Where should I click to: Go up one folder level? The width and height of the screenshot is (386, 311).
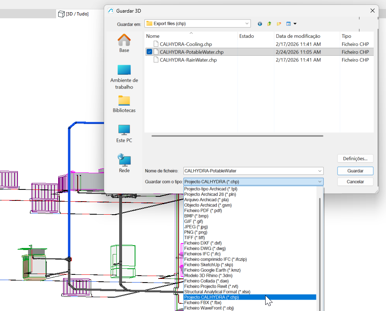269,24
